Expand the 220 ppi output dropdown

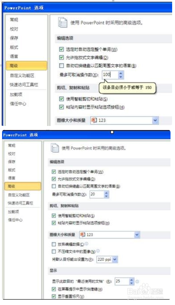(x=115, y=259)
